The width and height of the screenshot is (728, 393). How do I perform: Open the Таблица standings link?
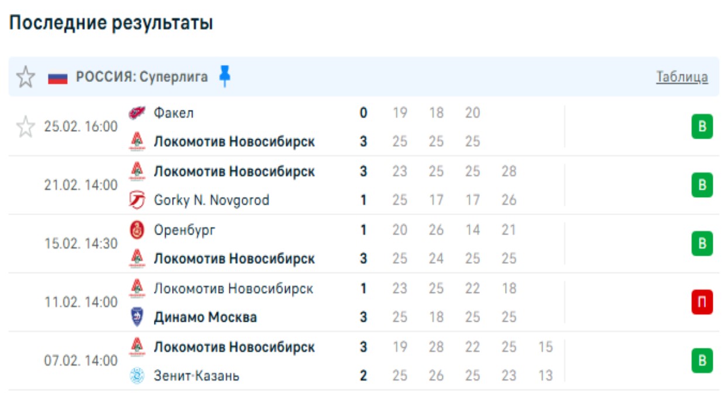pos(682,77)
